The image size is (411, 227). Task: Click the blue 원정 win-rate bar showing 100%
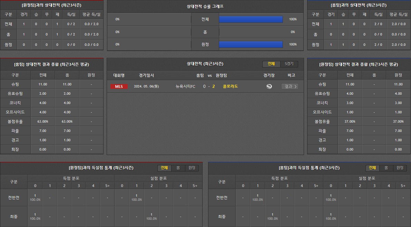(x=251, y=44)
